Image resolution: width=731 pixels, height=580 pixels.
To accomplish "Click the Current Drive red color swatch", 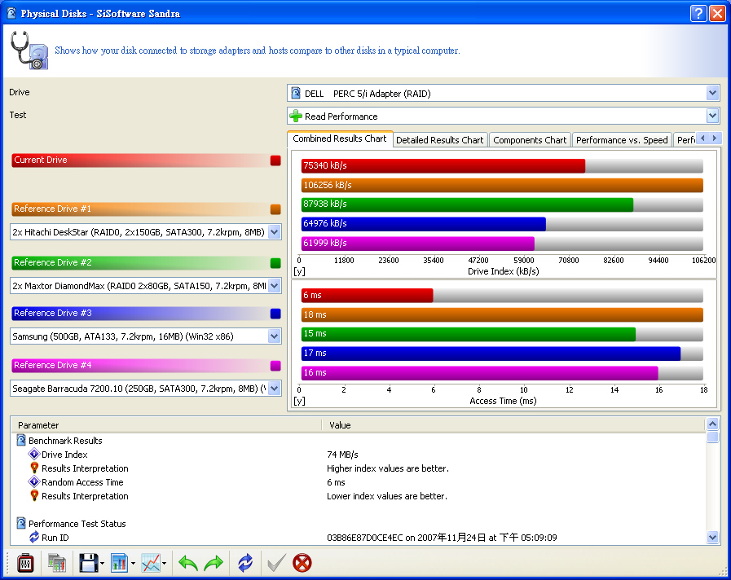I will (275, 160).
